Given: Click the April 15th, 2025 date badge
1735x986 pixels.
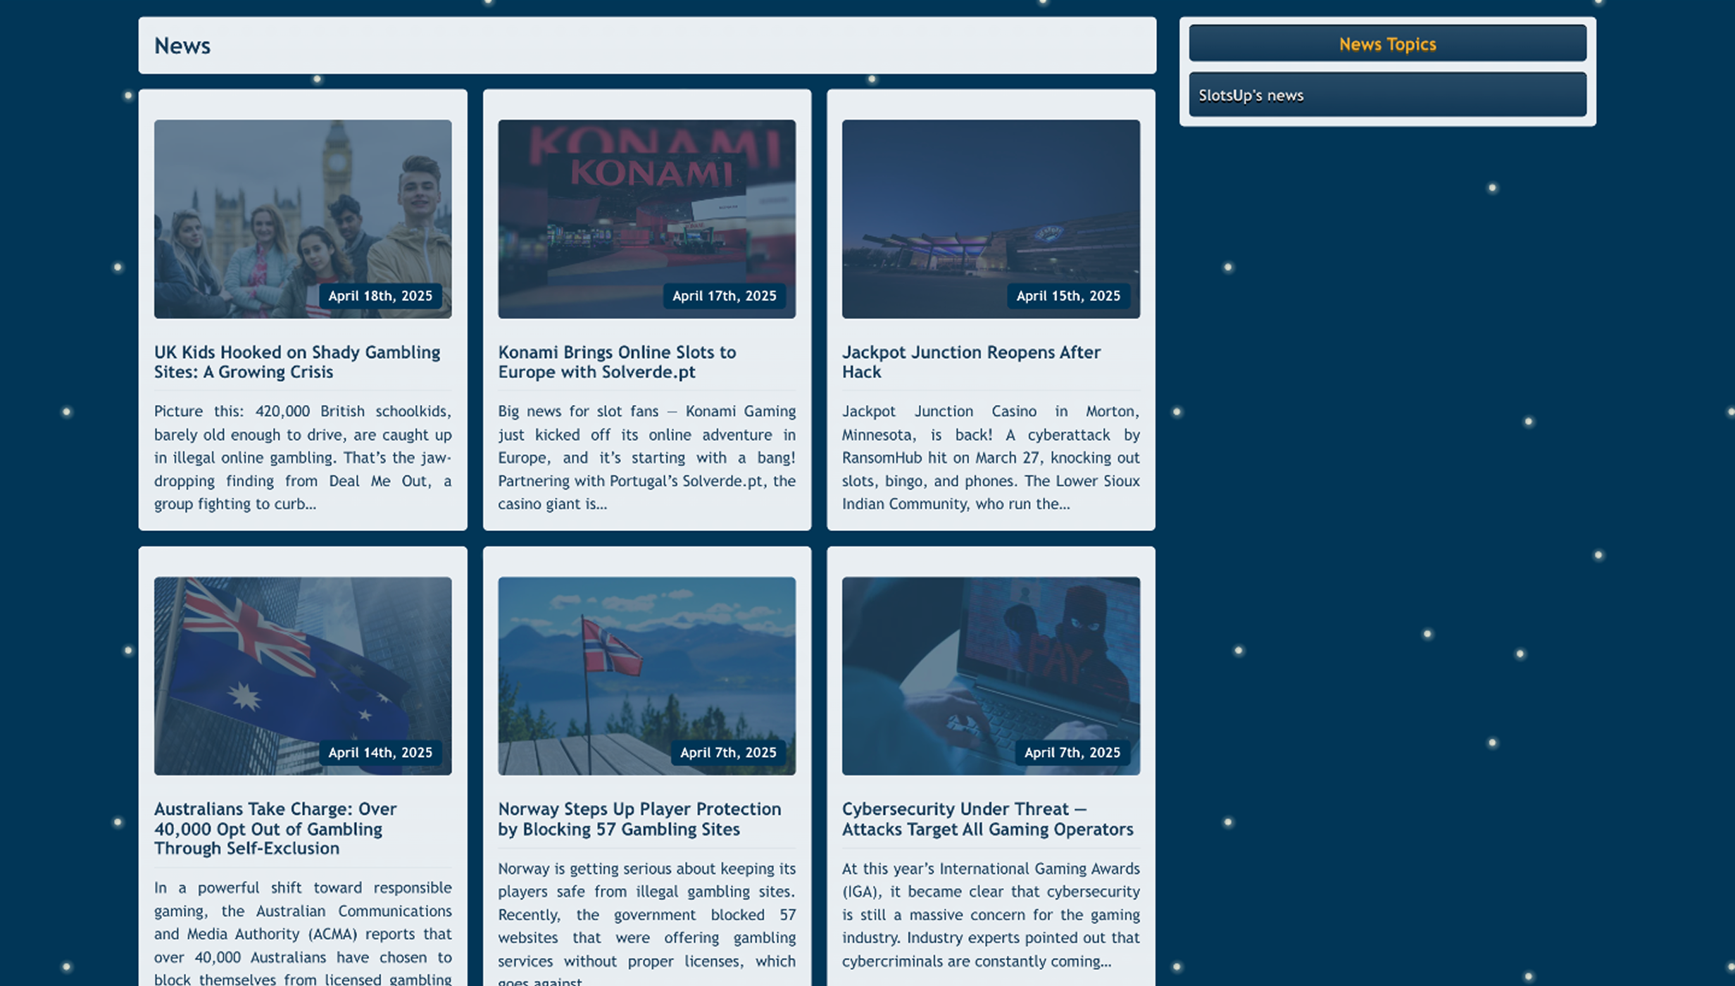Looking at the screenshot, I should (1068, 296).
